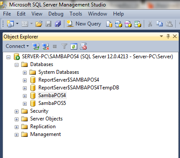Open the Connect dropdown
Screen dimensions: 180x158
point(17,46)
